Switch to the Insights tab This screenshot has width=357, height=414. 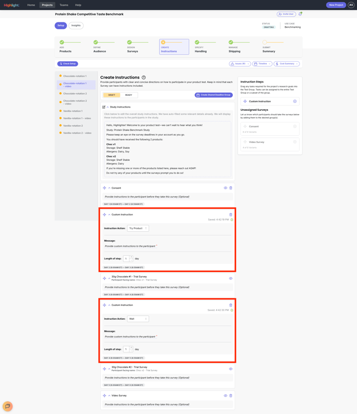(76, 26)
